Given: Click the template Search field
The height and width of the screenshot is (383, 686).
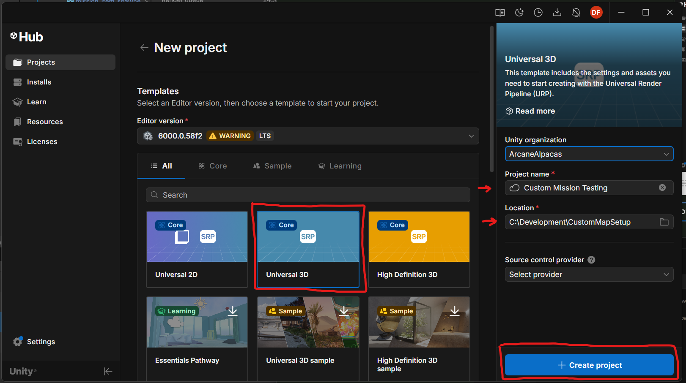Looking at the screenshot, I should click(308, 195).
